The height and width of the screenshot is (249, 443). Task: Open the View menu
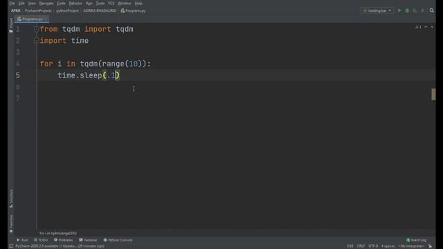[x=32, y=3]
